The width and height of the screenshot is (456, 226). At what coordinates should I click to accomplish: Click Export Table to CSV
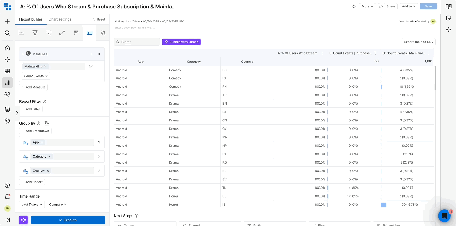coord(418,42)
